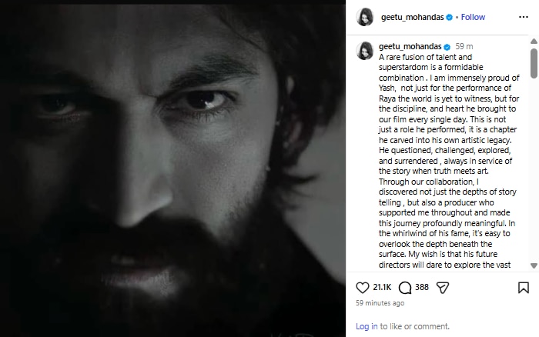Click the avatar beside the caption
This screenshot has height=337, width=539.
pyautogui.click(x=366, y=51)
